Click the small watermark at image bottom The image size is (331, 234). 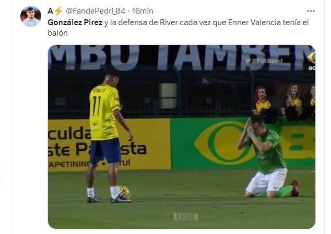(185, 217)
